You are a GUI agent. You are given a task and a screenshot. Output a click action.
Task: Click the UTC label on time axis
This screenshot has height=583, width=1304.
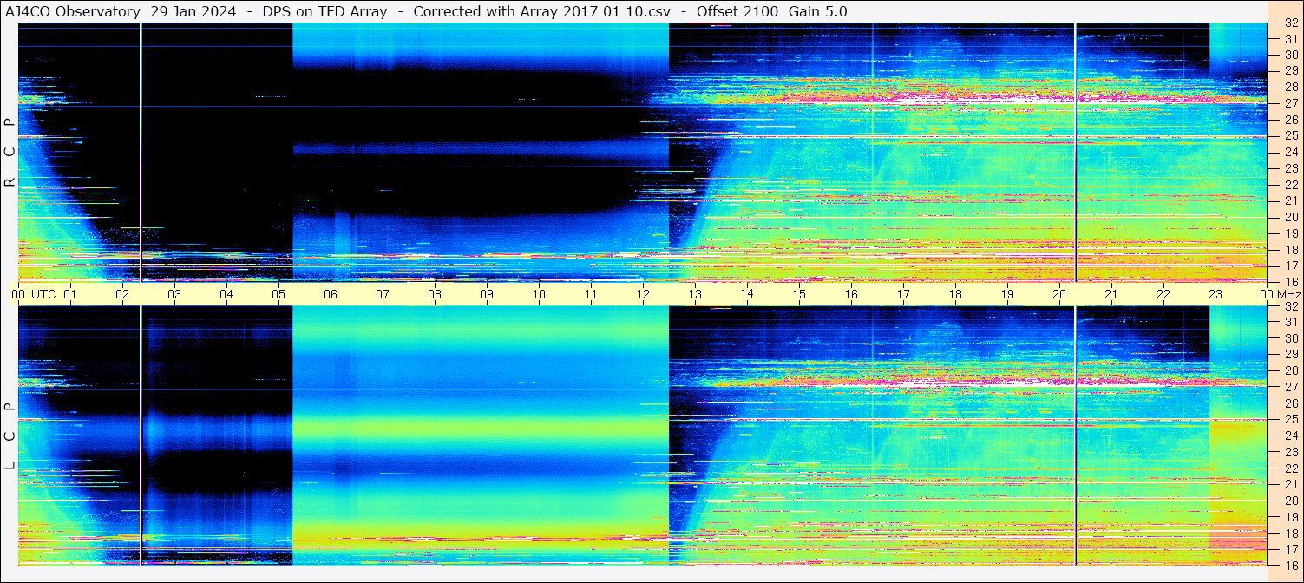(44, 294)
